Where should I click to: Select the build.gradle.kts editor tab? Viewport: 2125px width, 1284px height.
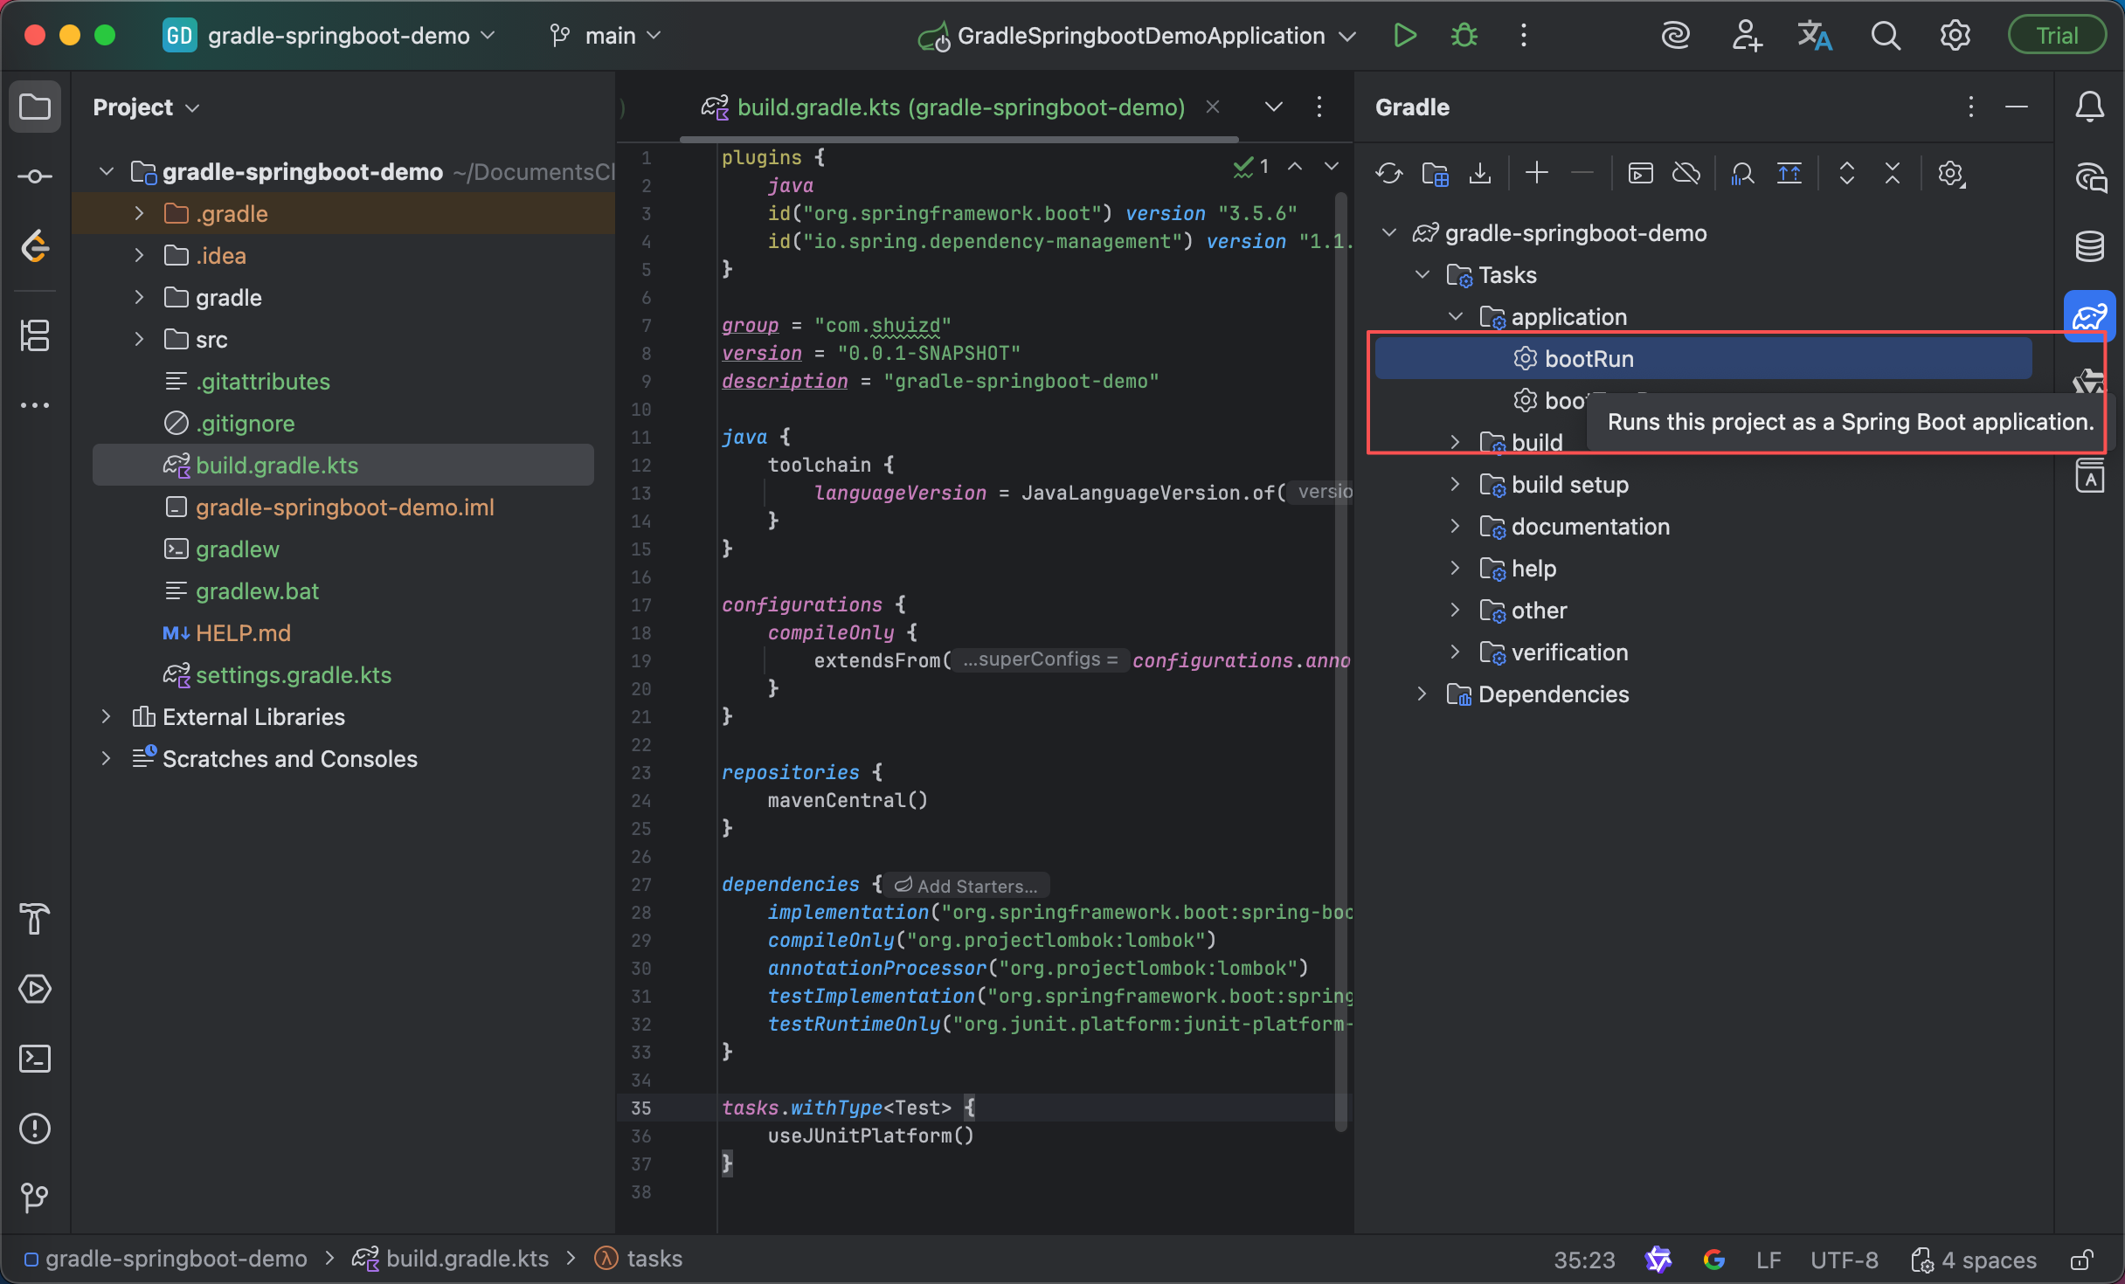(x=959, y=107)
